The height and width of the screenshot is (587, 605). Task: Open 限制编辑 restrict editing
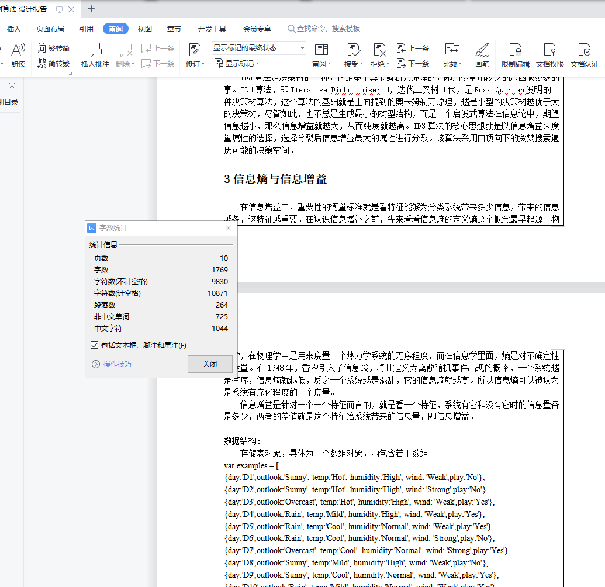515,55
